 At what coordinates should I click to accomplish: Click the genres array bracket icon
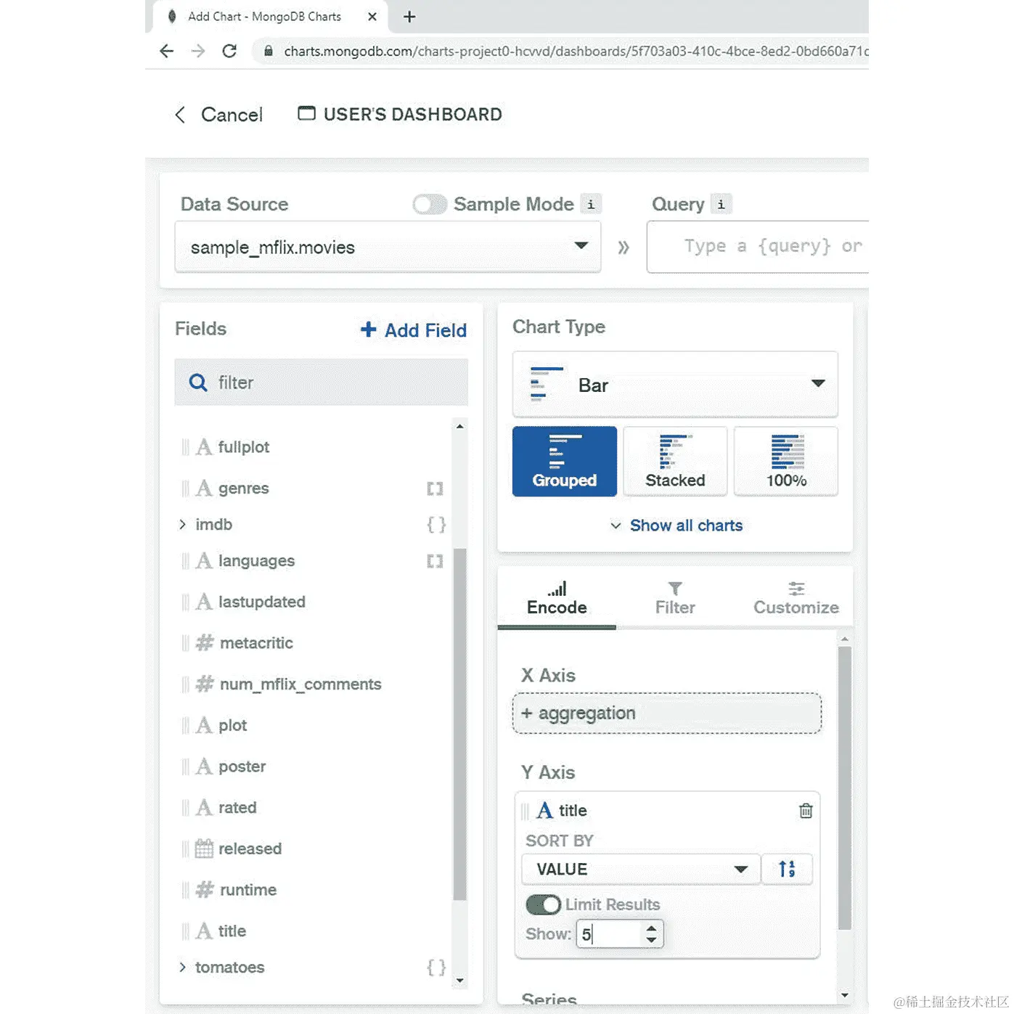point(435,488)
